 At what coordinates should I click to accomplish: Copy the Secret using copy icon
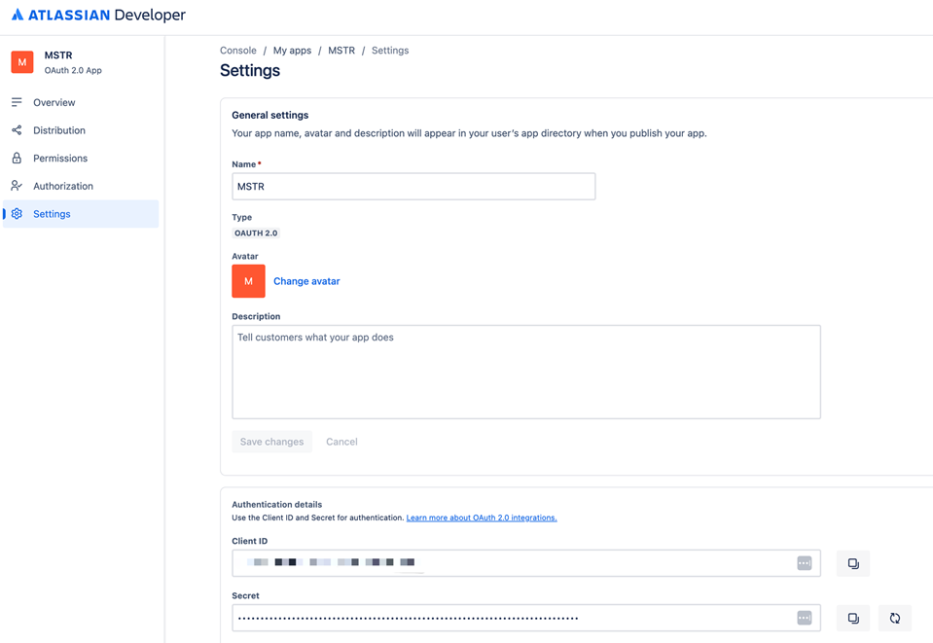[x=852, y=618]
